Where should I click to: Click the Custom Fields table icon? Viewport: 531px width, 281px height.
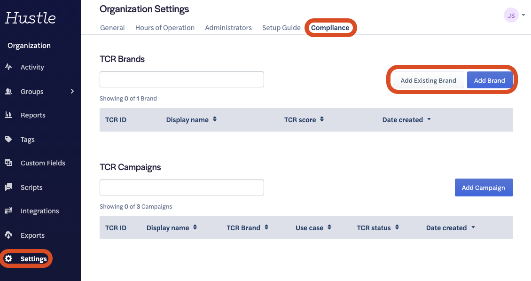click(x=8, y=163)
